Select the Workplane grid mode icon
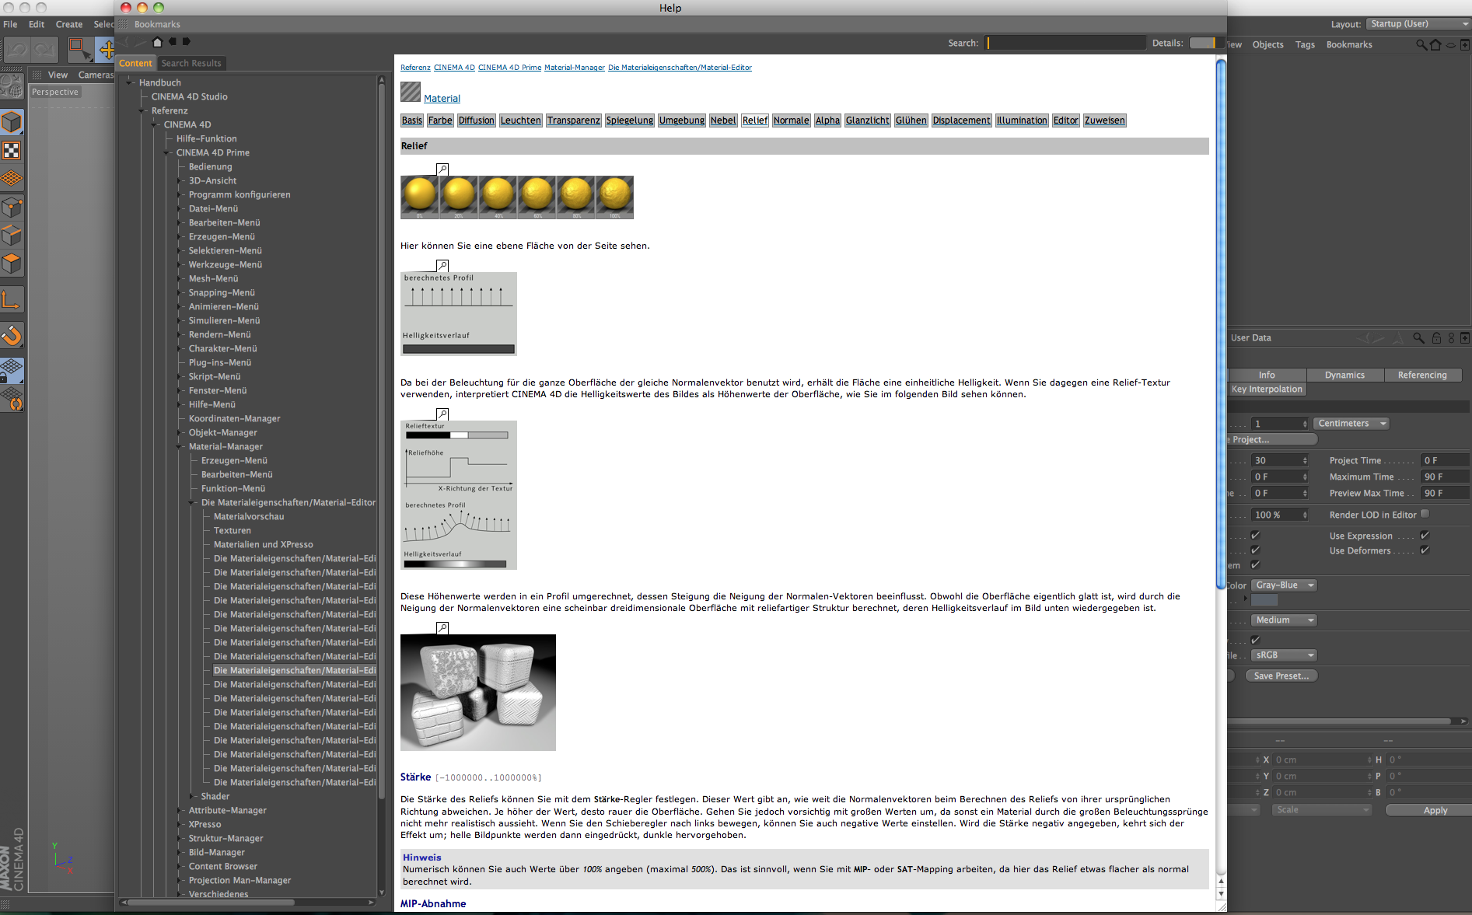Screen dimensions: 1472x915 pos(12,178)
